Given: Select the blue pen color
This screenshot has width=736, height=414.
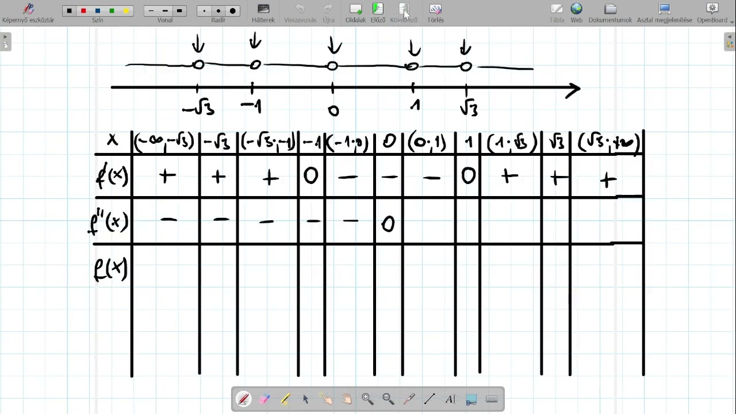Looking at the screenshot, I should point(98,11).
